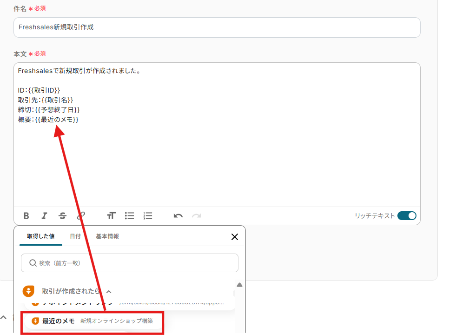Click the orange 取引が作成されたら trigger icon
This screenshot has height=335, width=449.
point(28,291)
